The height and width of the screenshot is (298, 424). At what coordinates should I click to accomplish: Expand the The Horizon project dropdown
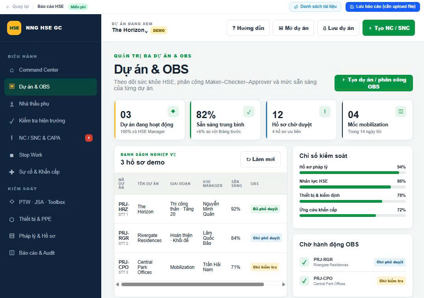coord(130,30)
